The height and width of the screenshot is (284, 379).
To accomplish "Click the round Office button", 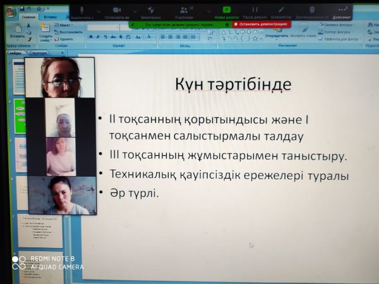I will [x=10, y=12].
